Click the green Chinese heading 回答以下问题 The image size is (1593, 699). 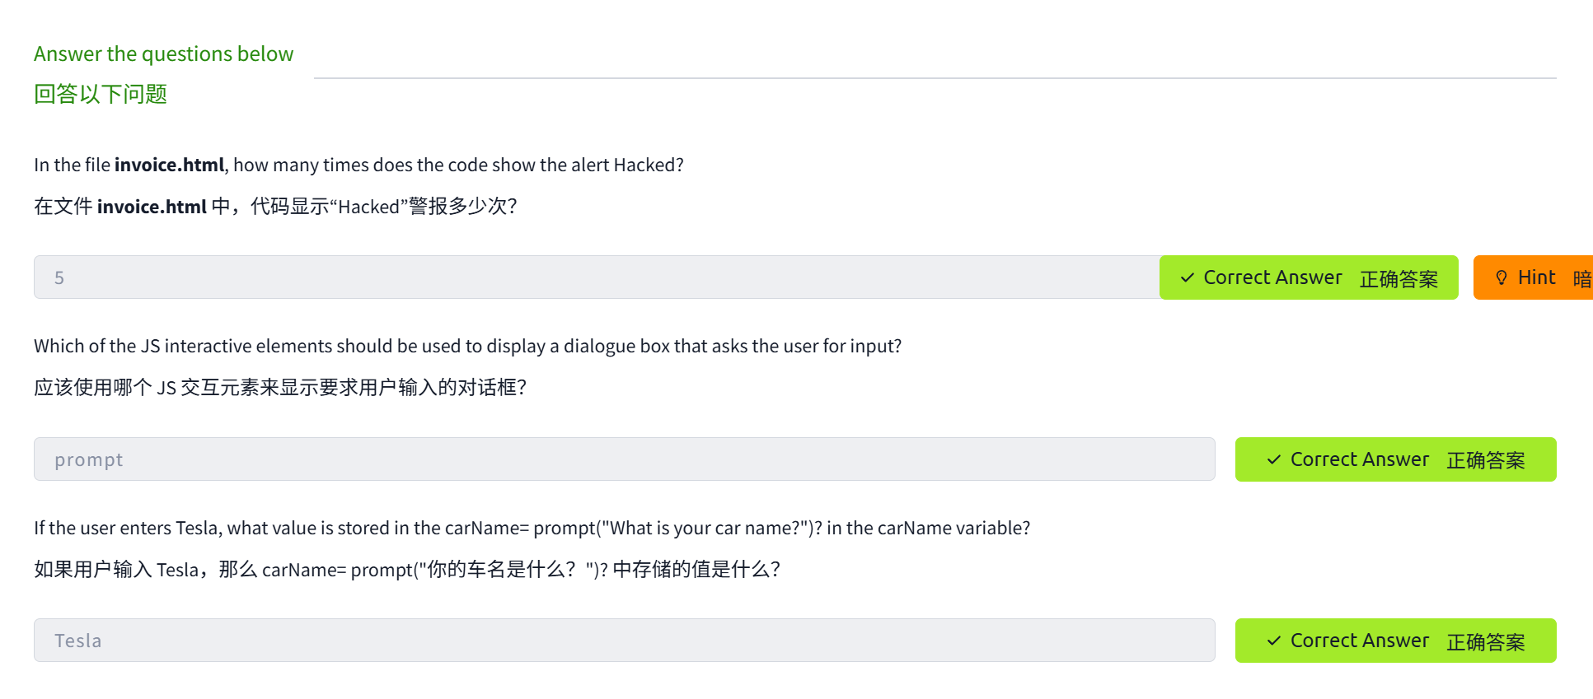click(x=101, y=95)
